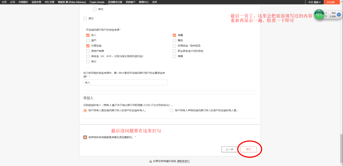Click the 上一步 previous step button
The width and height of the screenshot is (343, 166).
[x=230, y=149]
